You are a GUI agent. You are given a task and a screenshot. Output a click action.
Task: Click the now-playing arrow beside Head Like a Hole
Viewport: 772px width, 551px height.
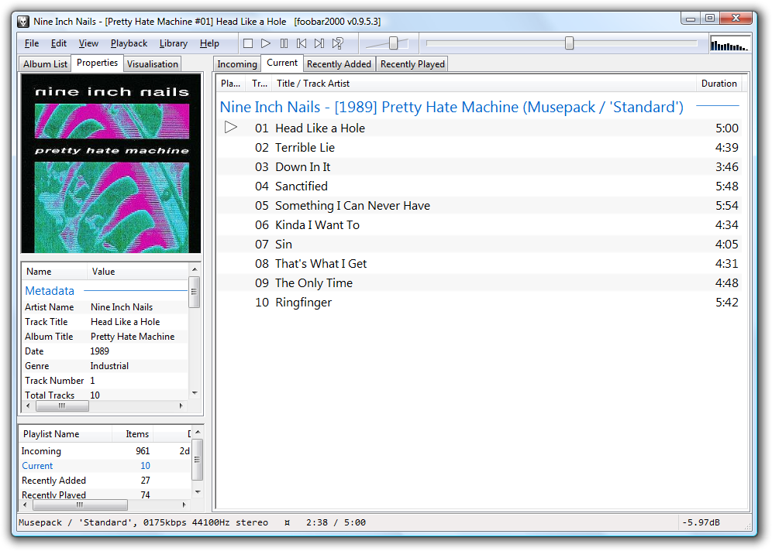click(x=231, y=128)
